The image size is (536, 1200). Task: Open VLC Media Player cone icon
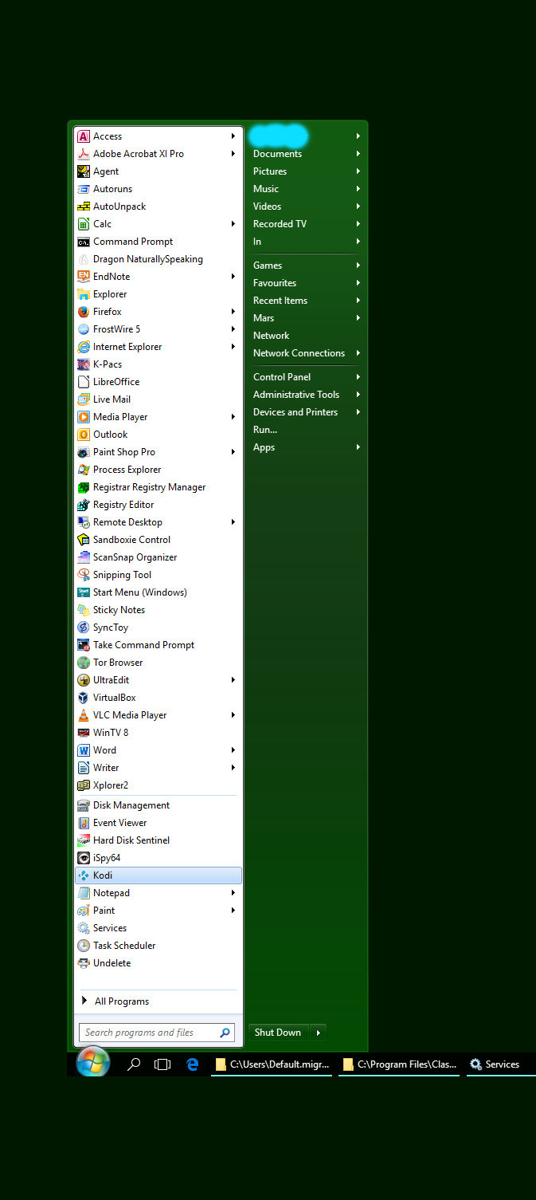[x=84, y=715]
